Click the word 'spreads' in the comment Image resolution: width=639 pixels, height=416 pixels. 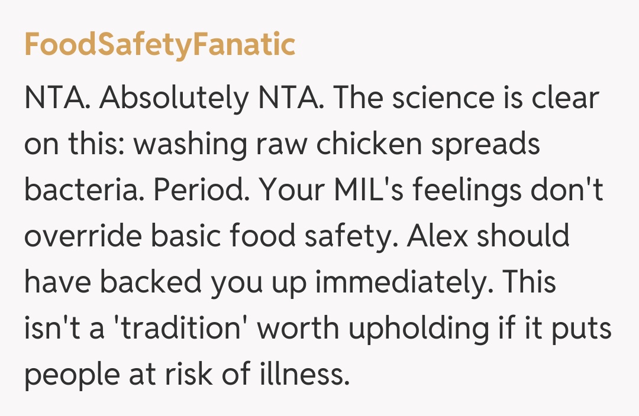(x=485, y=145)
